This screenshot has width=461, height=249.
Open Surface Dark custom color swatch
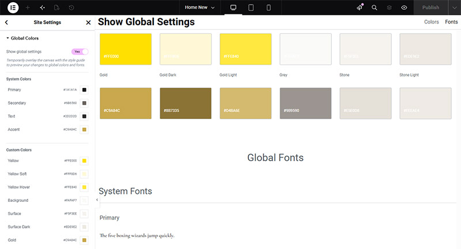pos(84,227)
